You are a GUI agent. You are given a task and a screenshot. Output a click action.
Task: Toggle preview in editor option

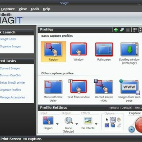click(113, 120)
